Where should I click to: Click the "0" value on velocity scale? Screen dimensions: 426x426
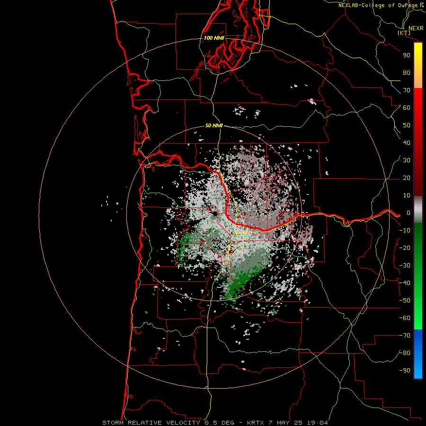[x=408, y=213]
